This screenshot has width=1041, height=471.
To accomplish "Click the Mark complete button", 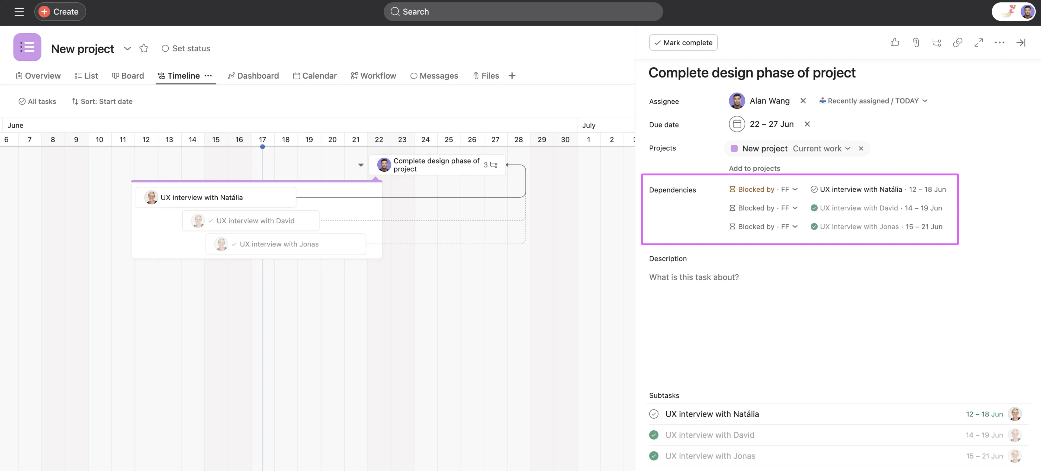I will pyautogui.click(x=683, y=43).
